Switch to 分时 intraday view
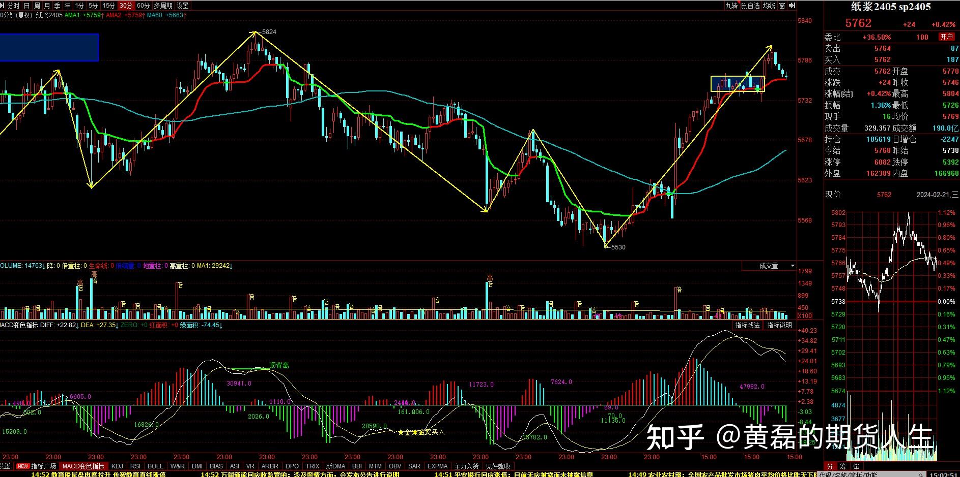Image resolution: width=960 pixels, height=477 pixels. coord(14,6)
